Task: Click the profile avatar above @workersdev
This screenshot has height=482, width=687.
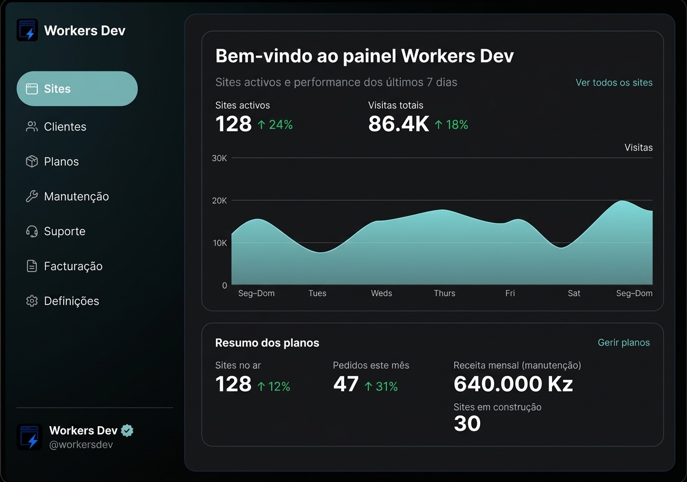Action: (x=30, y=437)
